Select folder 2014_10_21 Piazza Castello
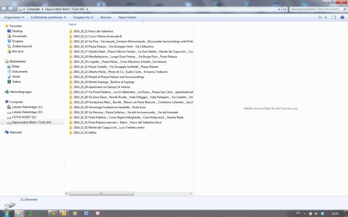This screenshot has height=217, width=348. tap(114, 67)
